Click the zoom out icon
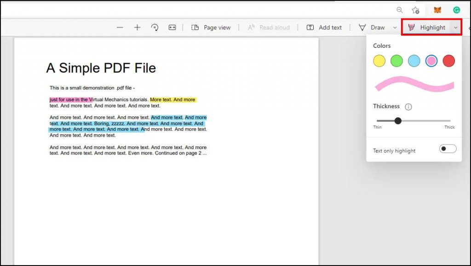The height and width of the screenshot is (266, 471). 120,27
